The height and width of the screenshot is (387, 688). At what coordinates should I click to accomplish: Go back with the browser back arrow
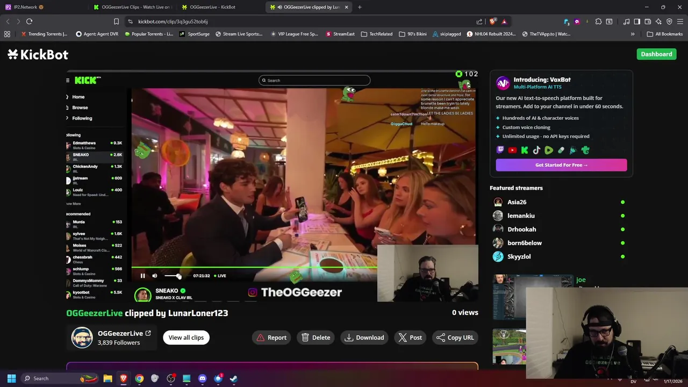[8, 21]
